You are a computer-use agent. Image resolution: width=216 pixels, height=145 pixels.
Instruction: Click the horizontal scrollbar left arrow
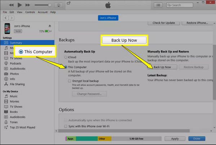[x=57, y=131]
